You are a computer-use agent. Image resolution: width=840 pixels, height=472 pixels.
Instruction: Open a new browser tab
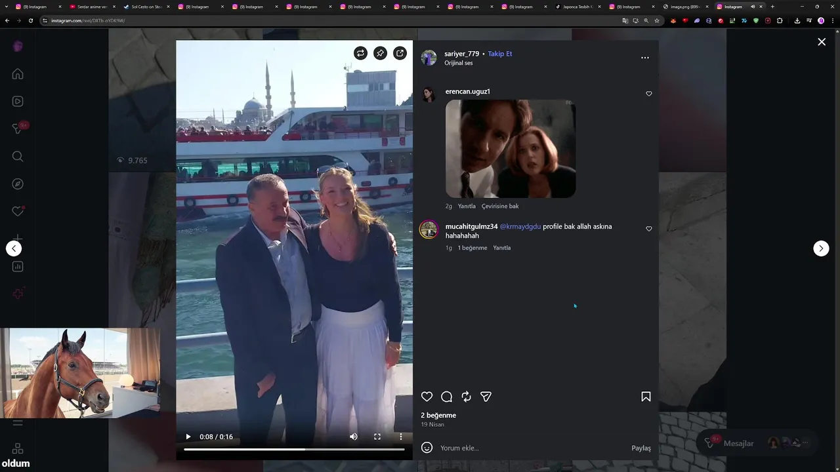click(772, 7)
